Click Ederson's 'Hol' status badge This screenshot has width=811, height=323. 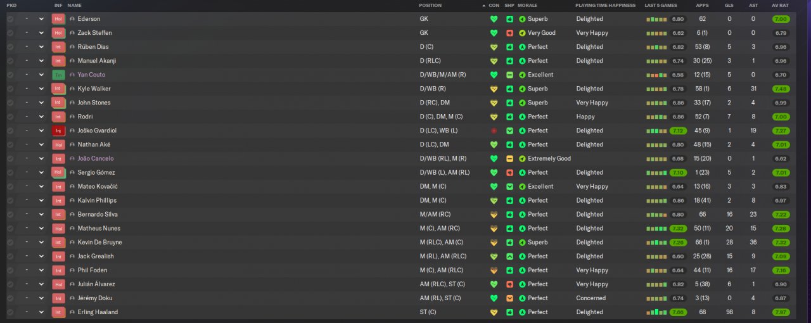click(58, 19)
